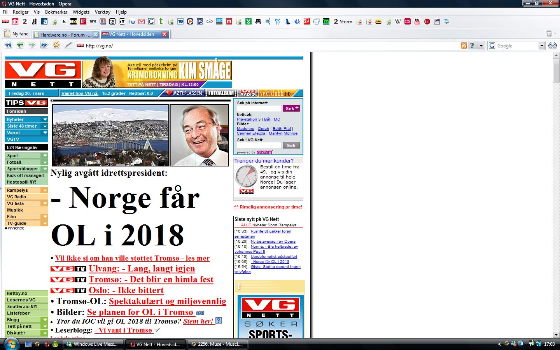Screen dimensions: 560x350
Task: Open the Widgets menu
Action: click(x=81, y=12)
